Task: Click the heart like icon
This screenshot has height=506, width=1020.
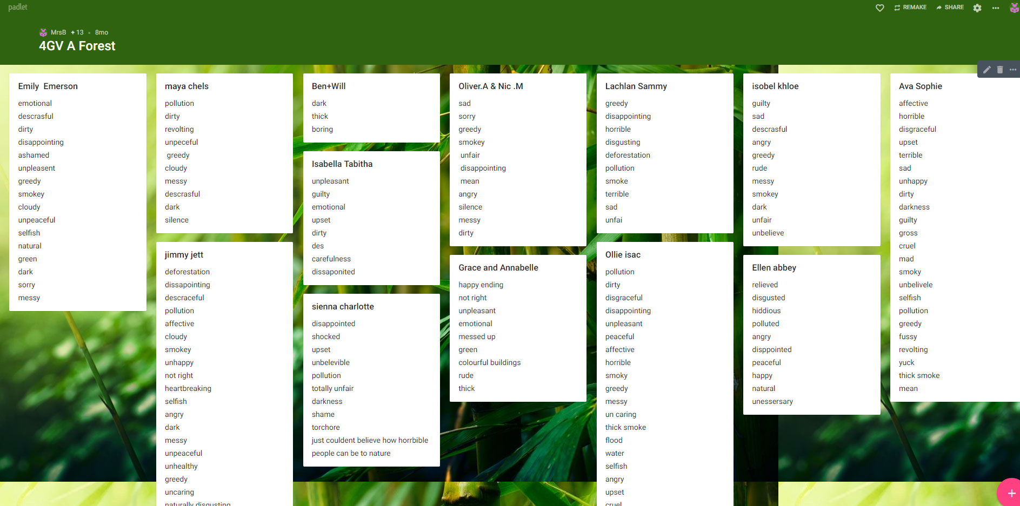Action: pyautogui.click(x=880, y=8)
